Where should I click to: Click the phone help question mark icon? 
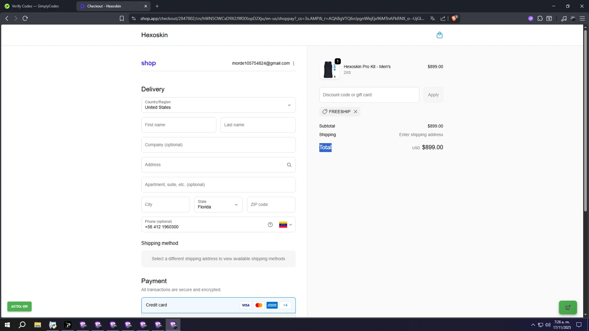pos(270,225)
